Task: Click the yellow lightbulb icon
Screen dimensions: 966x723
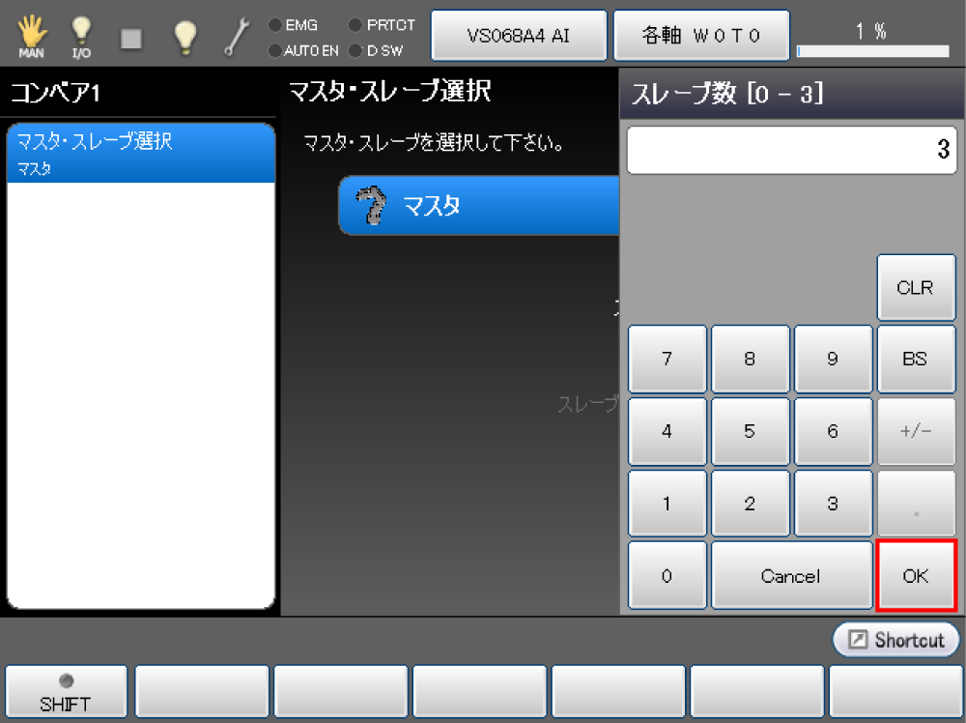Action: [x=185, y=37]
